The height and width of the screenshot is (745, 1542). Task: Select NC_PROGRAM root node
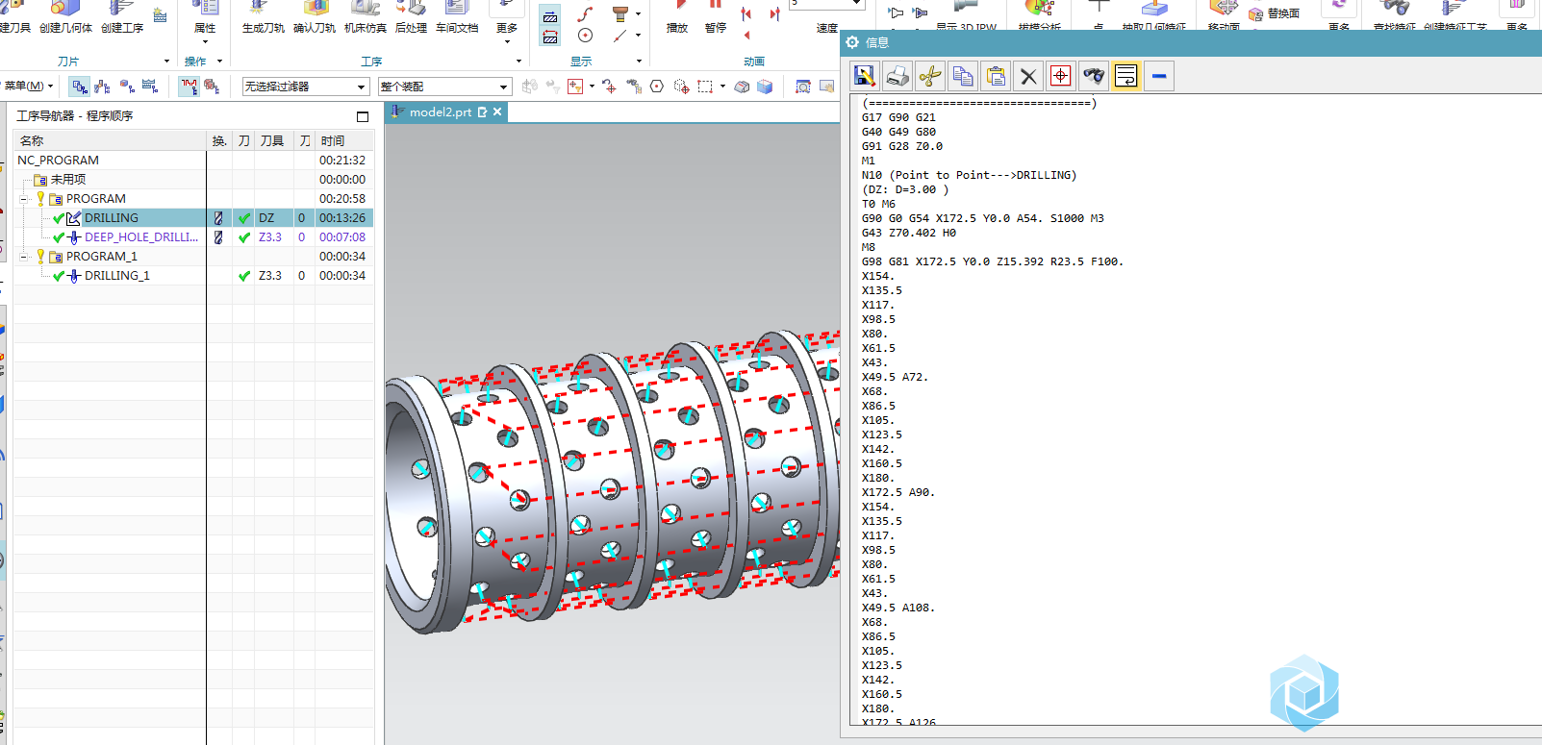point(58,161)
